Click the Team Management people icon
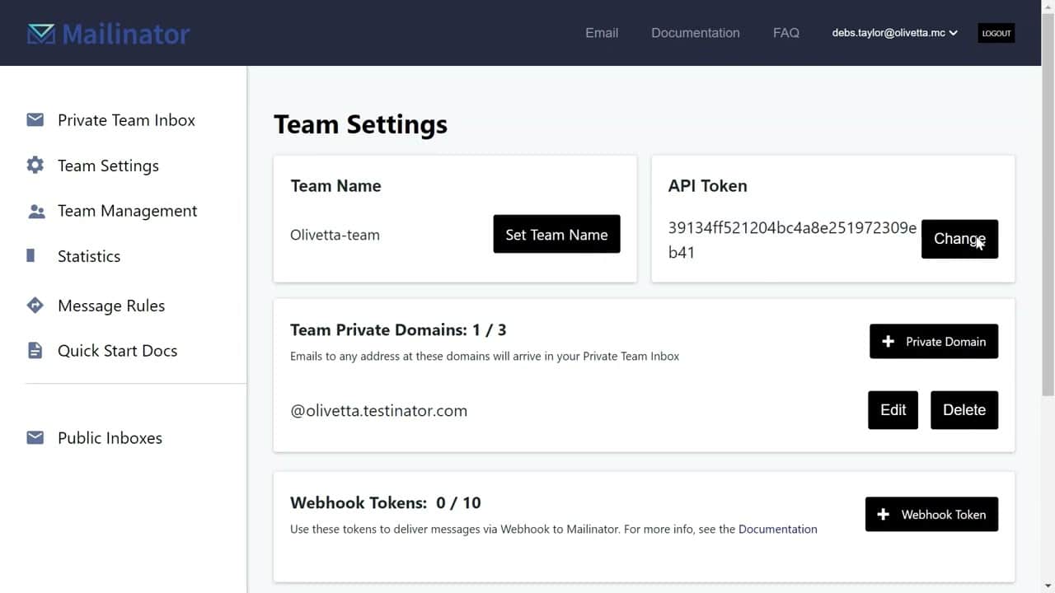 (x=36, y=211)
